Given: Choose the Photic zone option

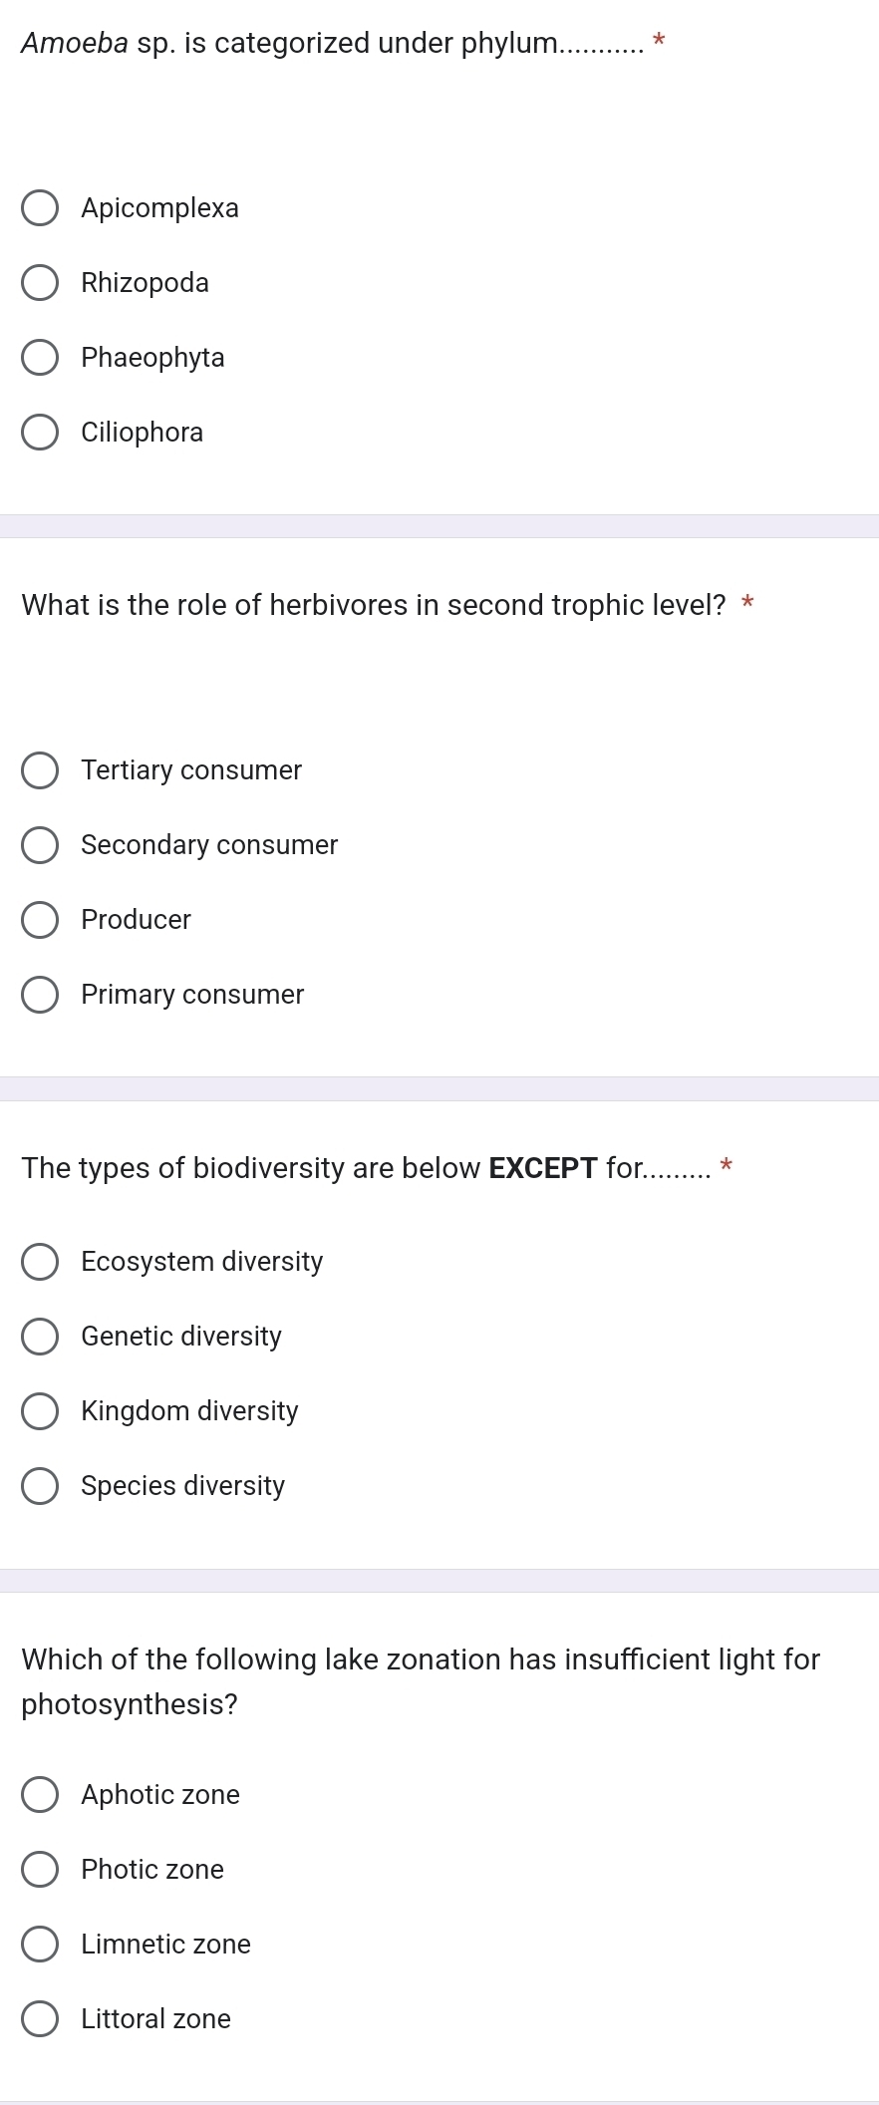Looking at the screenshot, I should [40, 1870].
